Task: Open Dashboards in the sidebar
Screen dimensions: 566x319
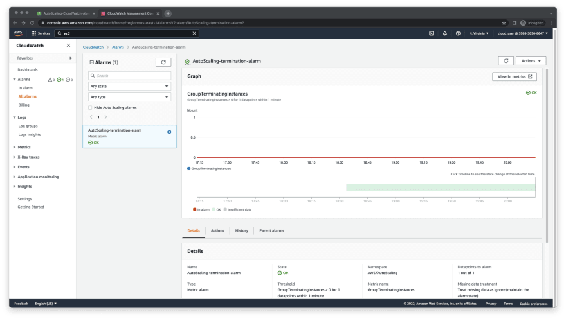Action: pos(28,69)
